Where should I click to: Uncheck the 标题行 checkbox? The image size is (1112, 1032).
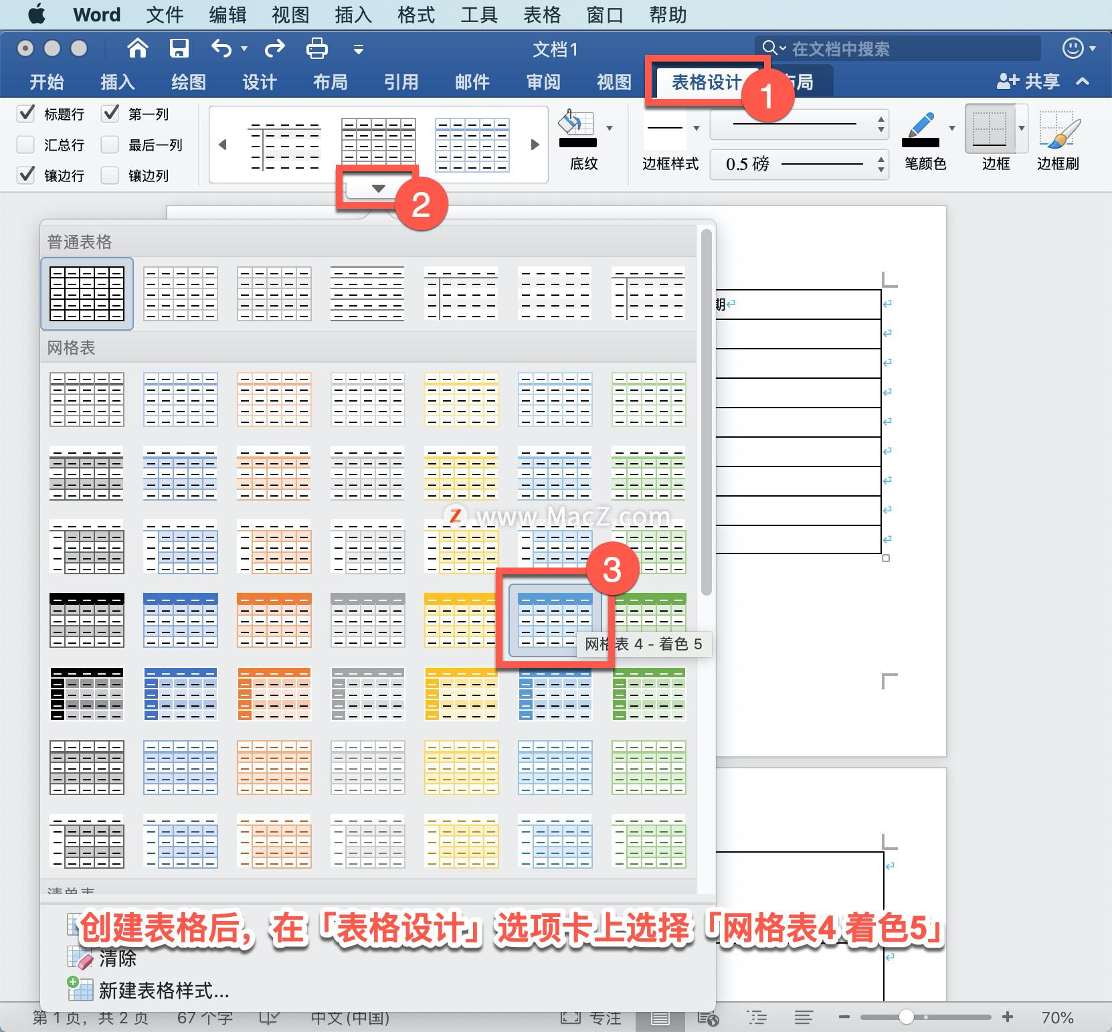click(x=26, y=112)
